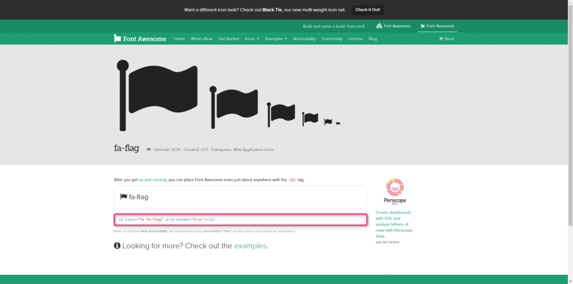The height and width of the screenshot is (284, 573).
Task: Click the tiniest flag icon preview
Action: (x=337, y=123)
